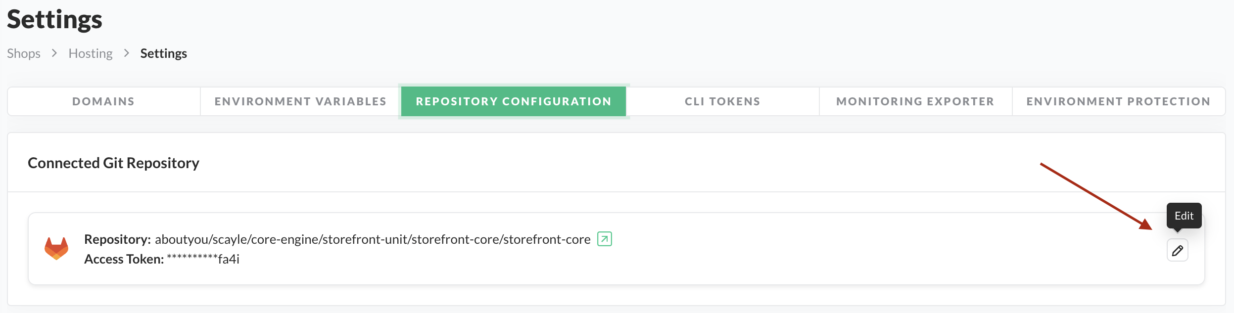The width and height of the screenshot is (1234, 313).
Task: Go to the CLI Tokens tab
Action: click(x=722, y=101)
